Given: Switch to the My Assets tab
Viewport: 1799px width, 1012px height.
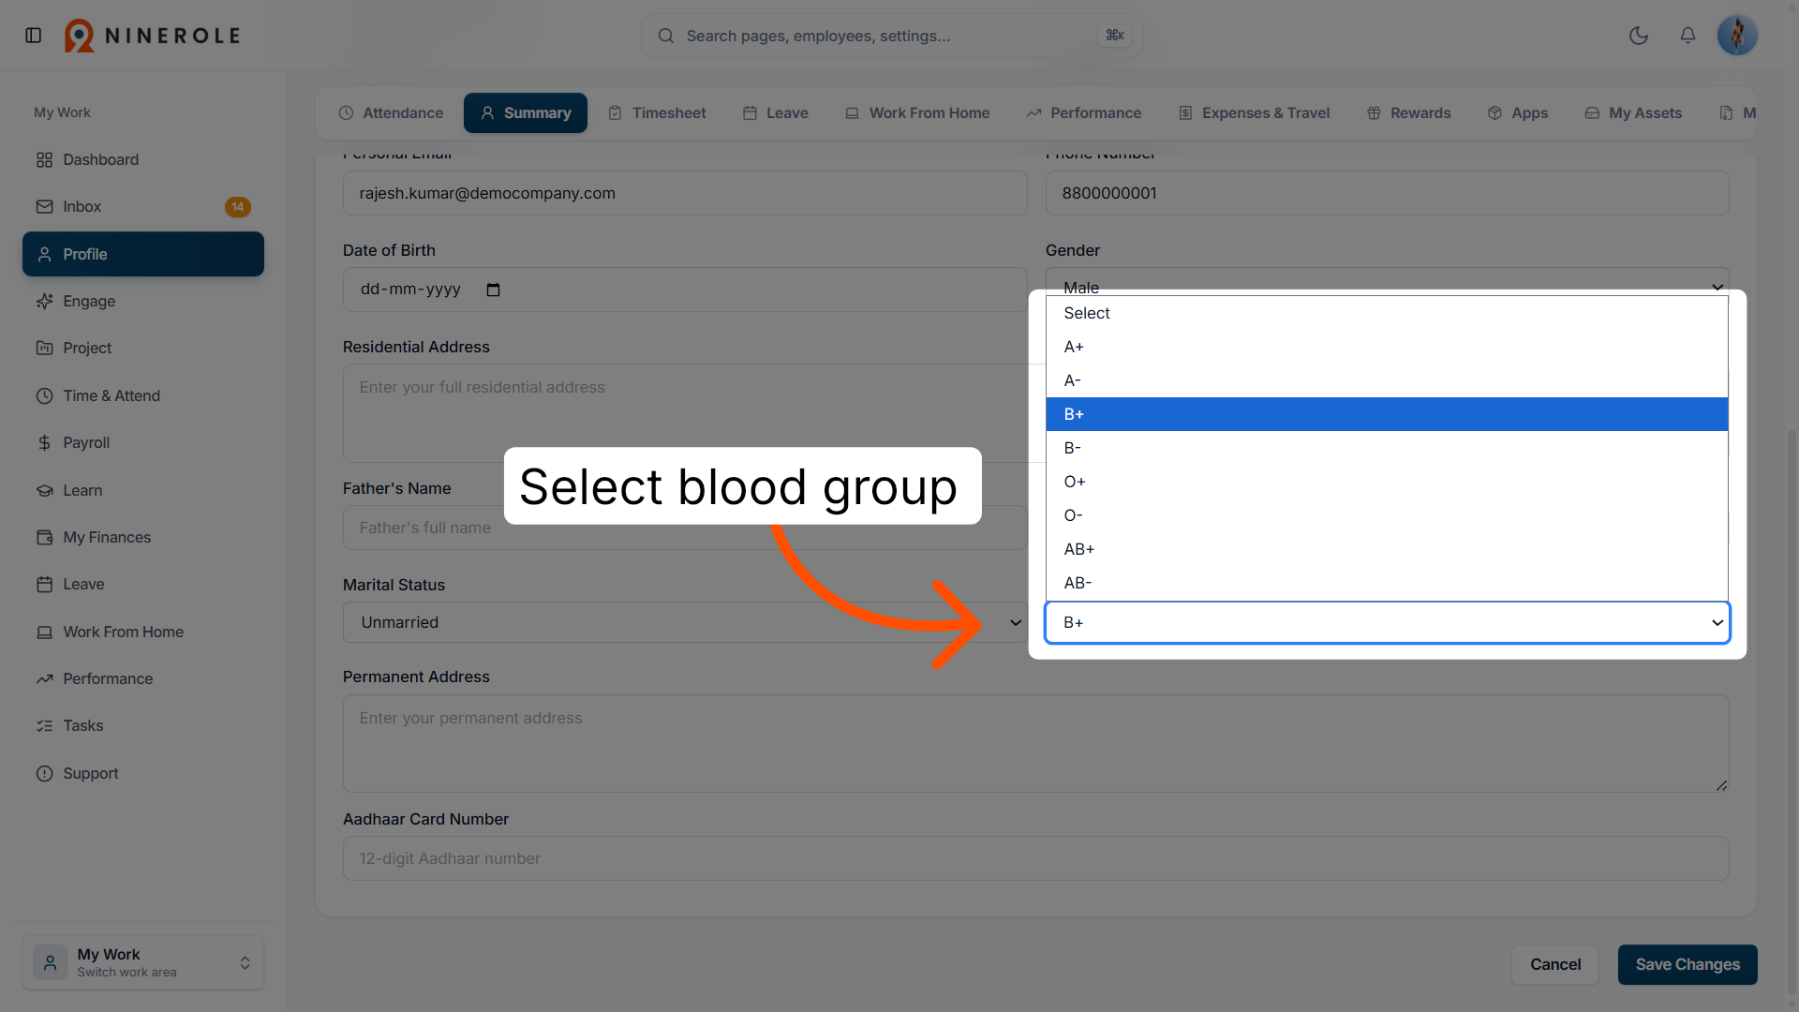Looking at the screenshot, I should click(x=1633, y=112).
